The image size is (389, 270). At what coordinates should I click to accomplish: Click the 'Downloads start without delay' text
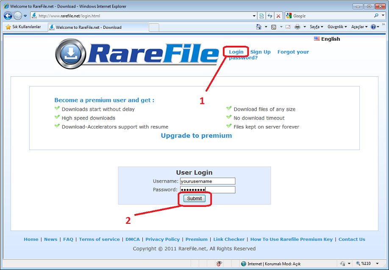point(98,109)
